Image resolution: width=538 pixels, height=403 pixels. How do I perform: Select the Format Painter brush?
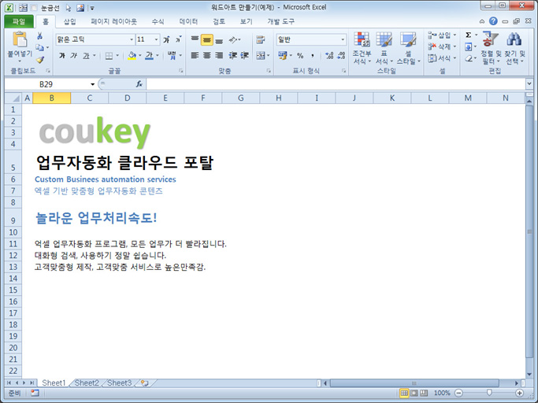point(40,60)
